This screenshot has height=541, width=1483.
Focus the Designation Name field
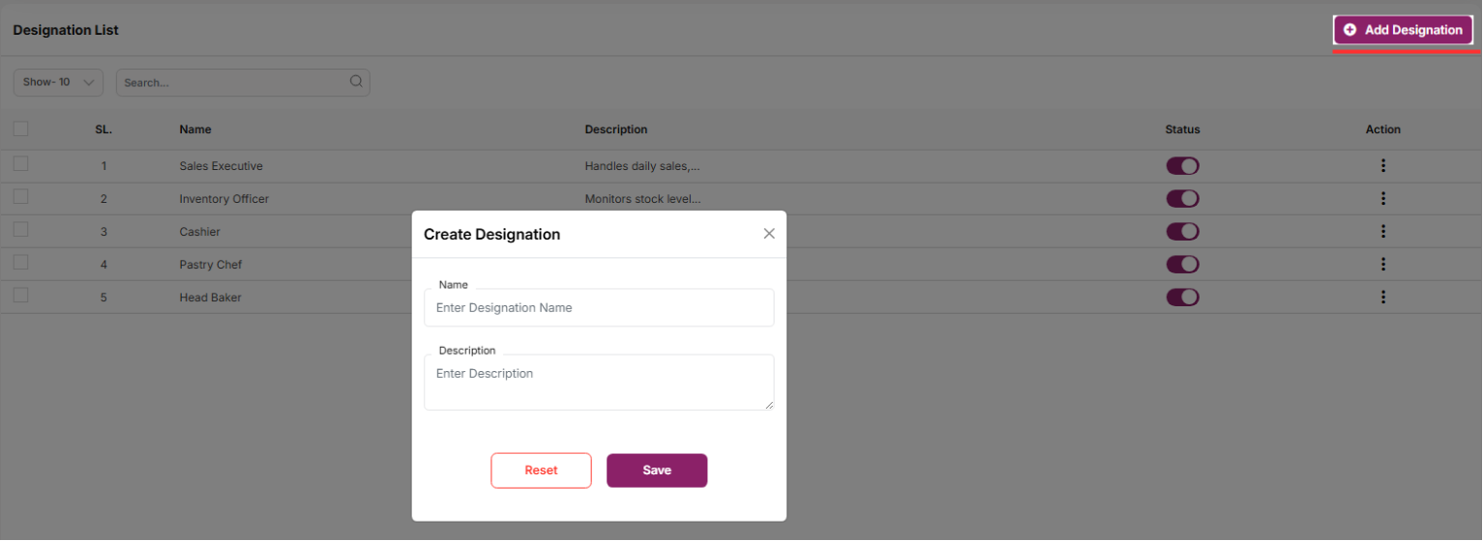tap(599, 308)
